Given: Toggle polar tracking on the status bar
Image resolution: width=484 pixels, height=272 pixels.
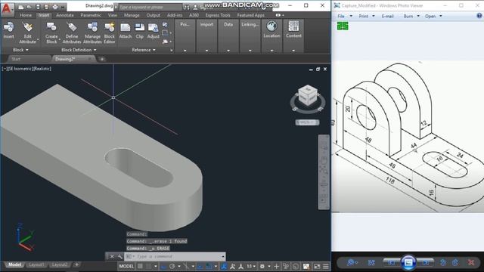Looking at the screenshot, I should 172,266.
